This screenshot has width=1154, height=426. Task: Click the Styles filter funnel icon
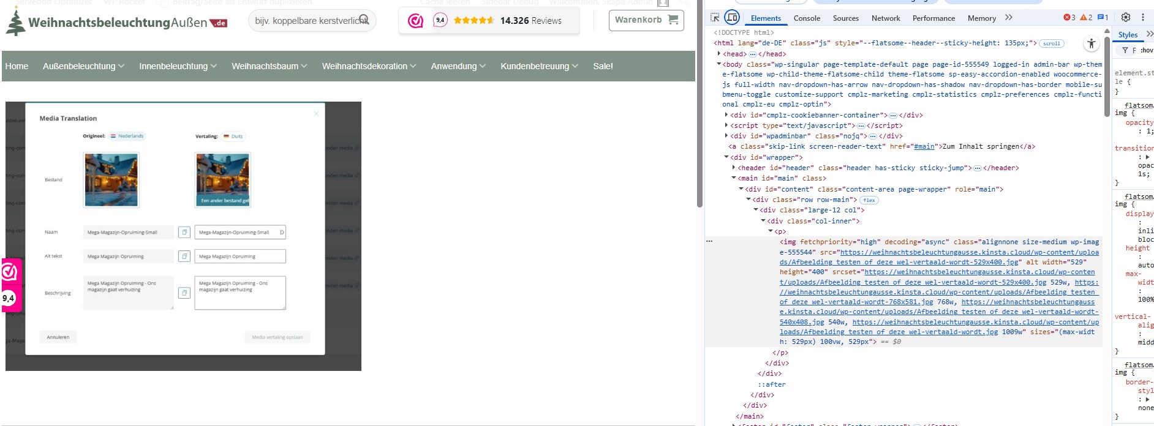pyautogui.click(x=1125, y=50)
